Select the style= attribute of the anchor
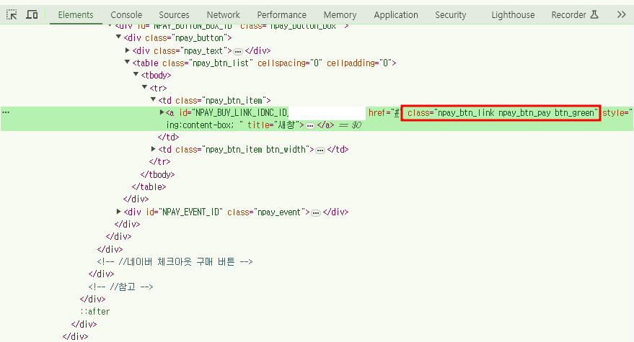The image size is (634, 342). [617, 113]
